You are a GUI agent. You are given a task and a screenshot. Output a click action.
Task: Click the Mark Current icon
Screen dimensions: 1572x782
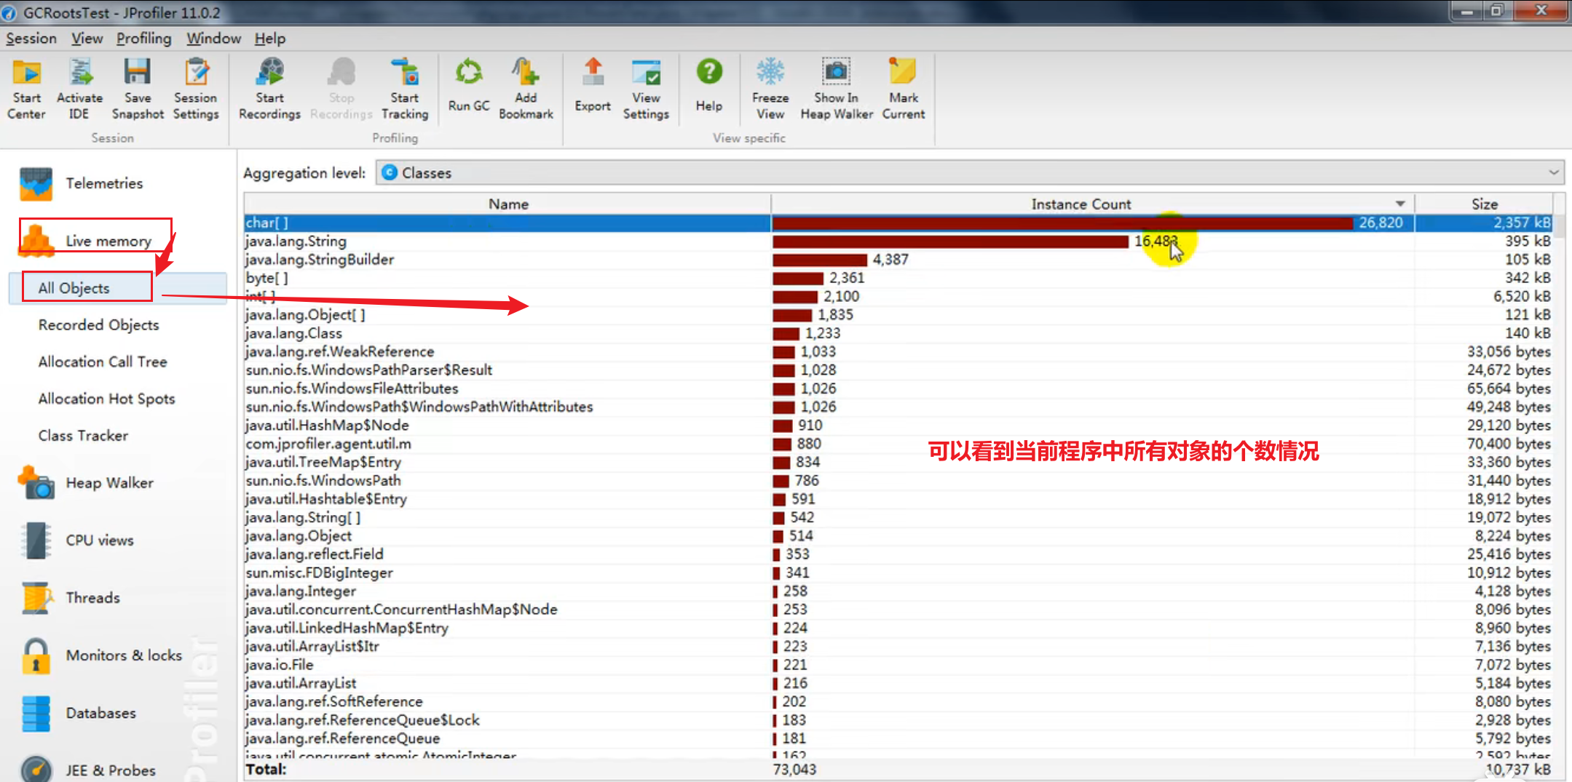coord(903,73)
